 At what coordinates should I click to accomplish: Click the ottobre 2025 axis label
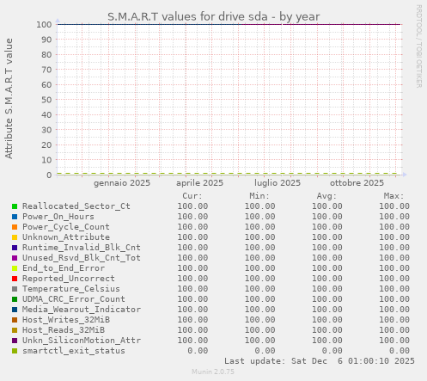(x=357, y=183)
